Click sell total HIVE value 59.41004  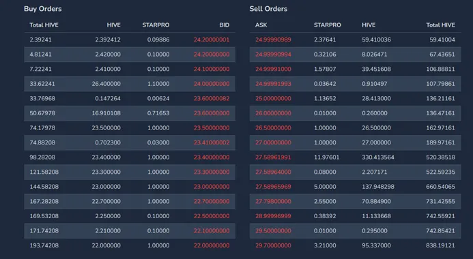(x=442, y=40)
